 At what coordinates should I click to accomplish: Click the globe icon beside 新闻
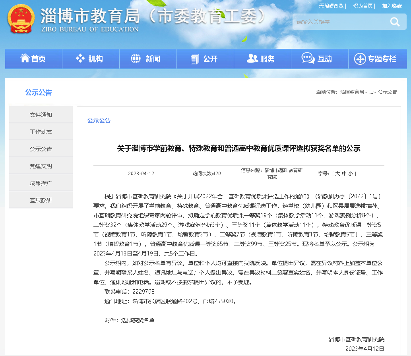(x=136, y=58)
